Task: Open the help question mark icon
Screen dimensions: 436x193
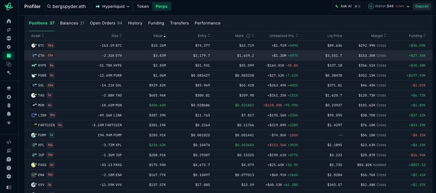Action: tap(9, 168)
